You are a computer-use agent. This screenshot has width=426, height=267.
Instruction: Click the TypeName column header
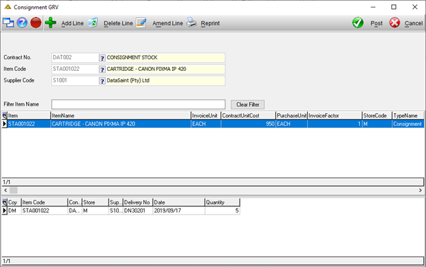pyautogui.click(x=408, y=116)
